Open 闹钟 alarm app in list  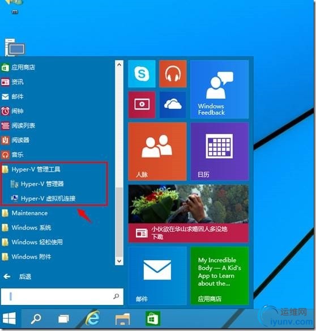click(12, 111)
